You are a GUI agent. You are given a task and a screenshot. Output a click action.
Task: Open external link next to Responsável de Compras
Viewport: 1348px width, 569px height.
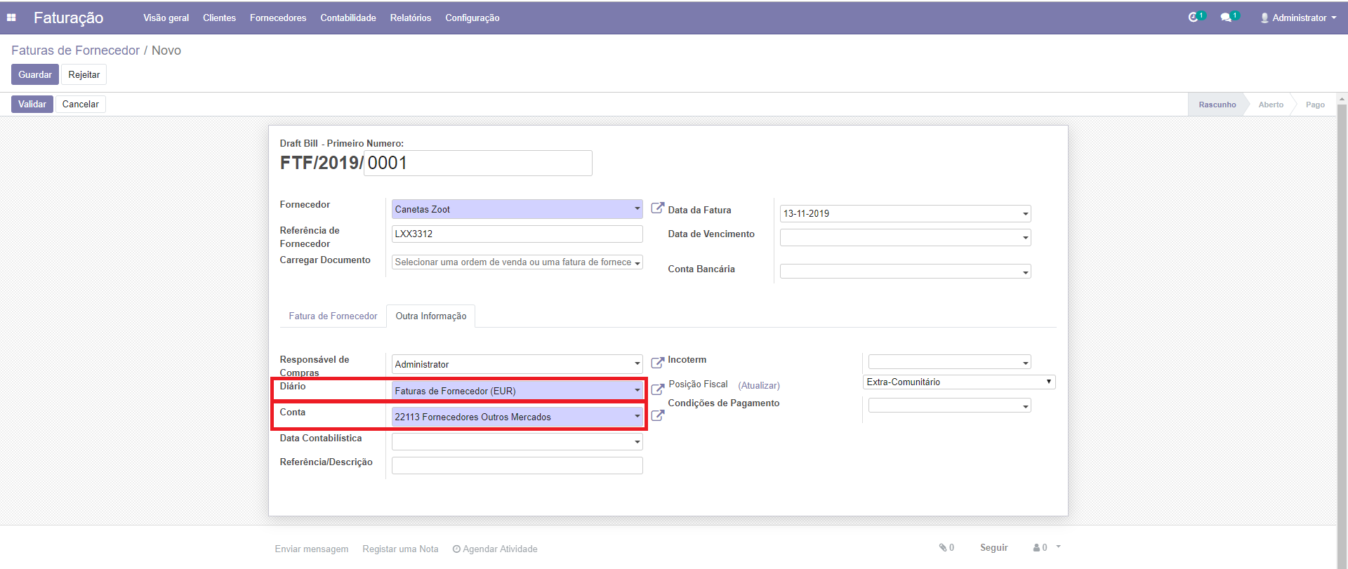pyautogui.click(x=657, y=363)
